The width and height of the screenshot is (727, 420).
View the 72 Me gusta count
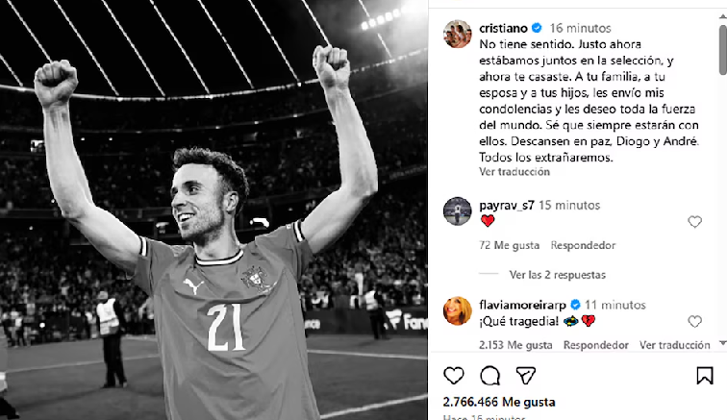(x=509, y=245)
